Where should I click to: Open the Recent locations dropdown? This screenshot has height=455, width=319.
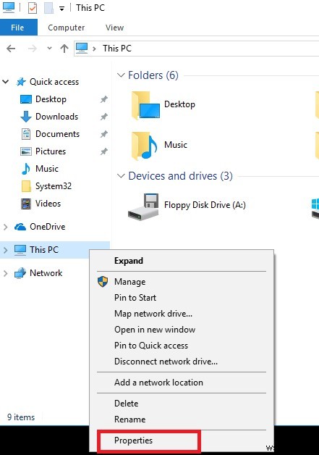point(49,48)
